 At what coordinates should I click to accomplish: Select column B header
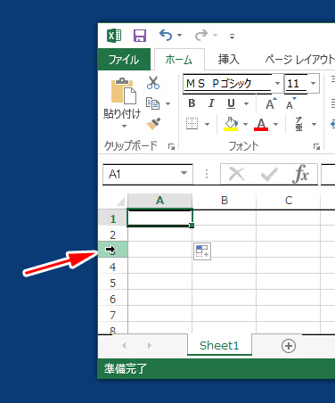(225, 201)
